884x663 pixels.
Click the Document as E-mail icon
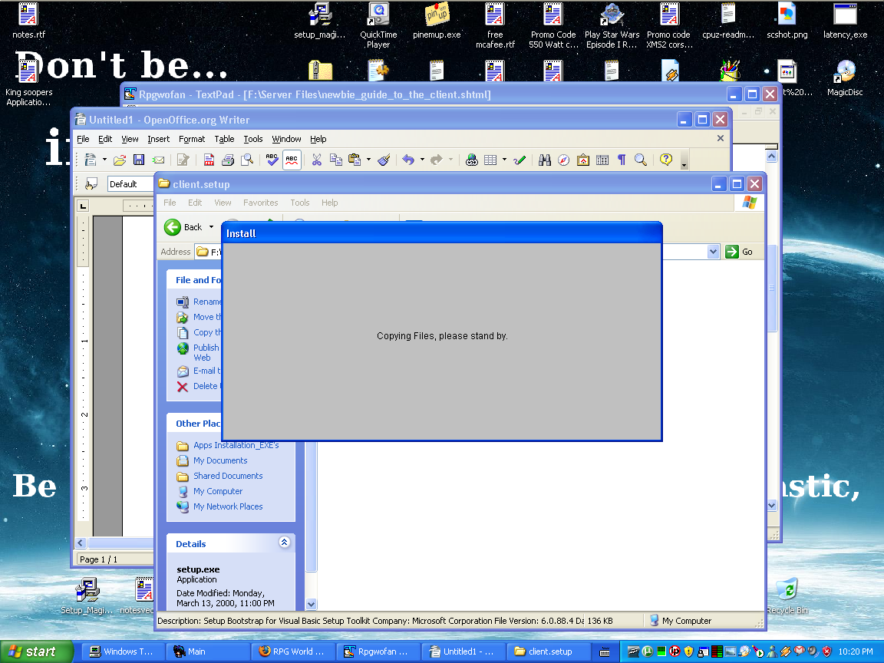point(158,160)
